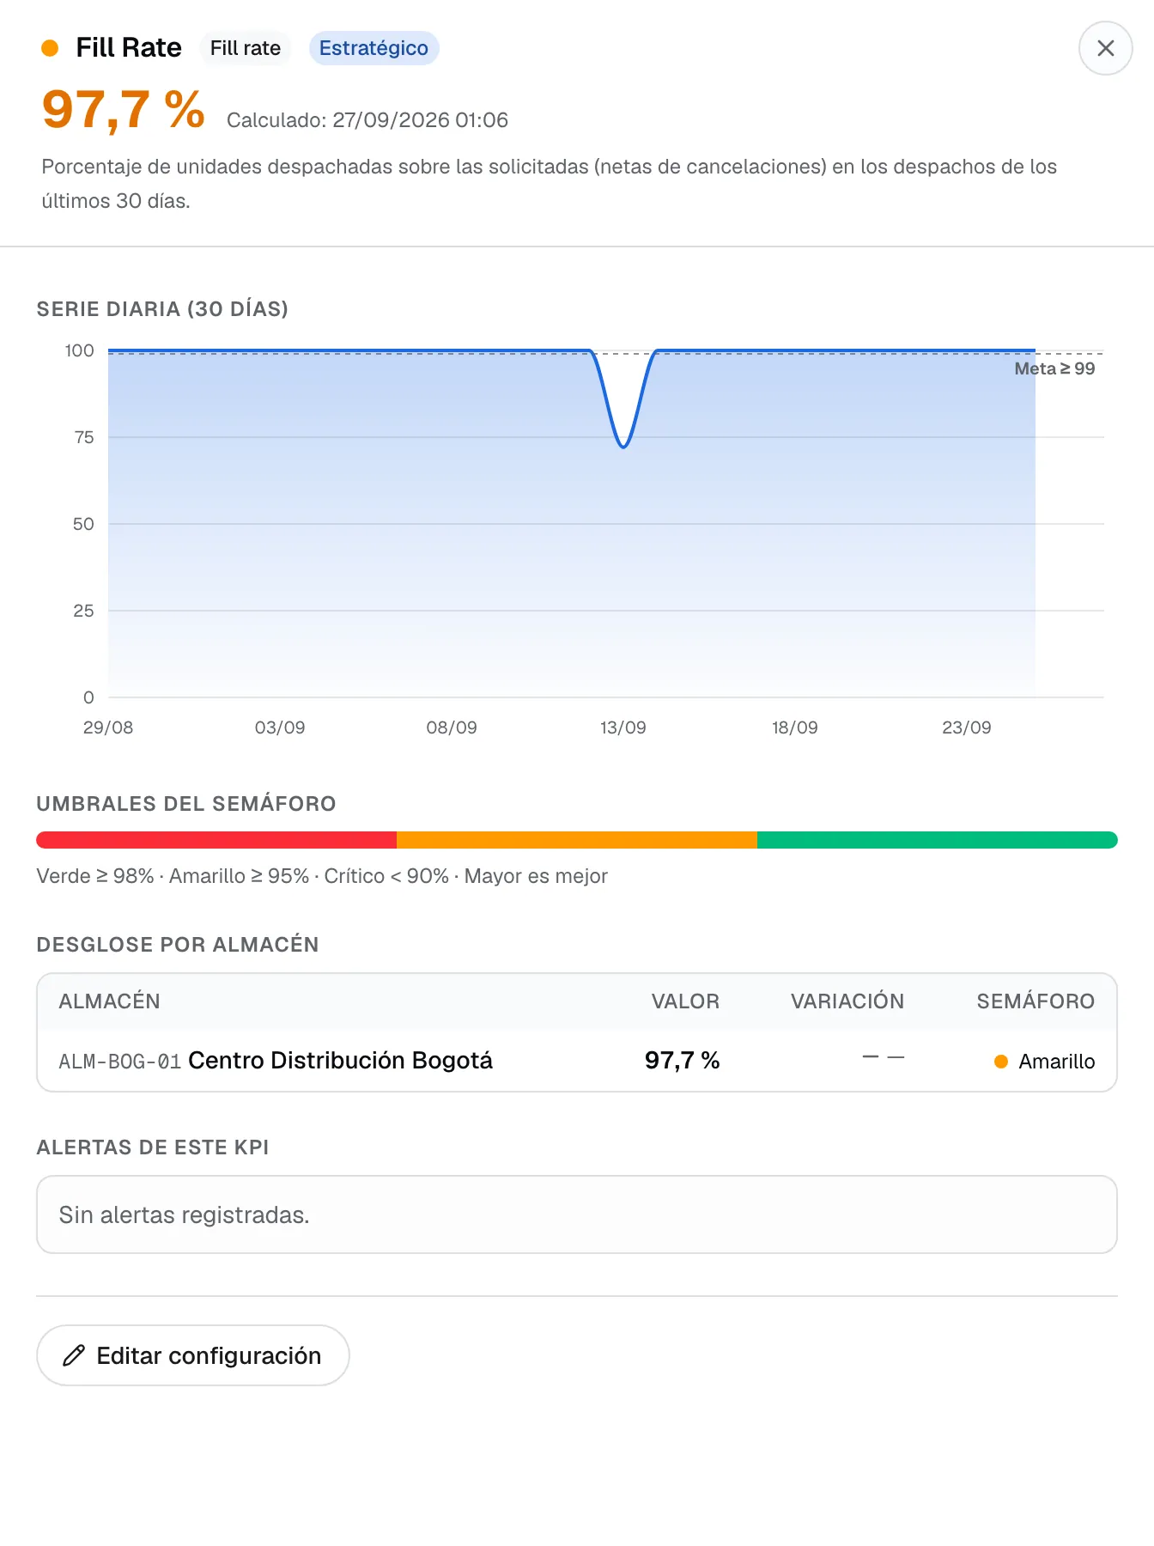Close the Fill Rate detail panel

tap(1105, 48)
